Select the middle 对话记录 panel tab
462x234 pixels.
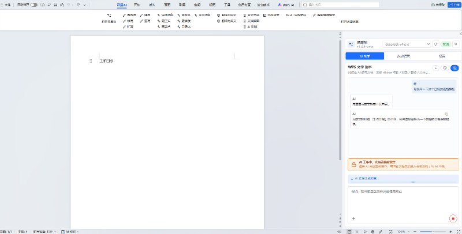coord(403,56)
